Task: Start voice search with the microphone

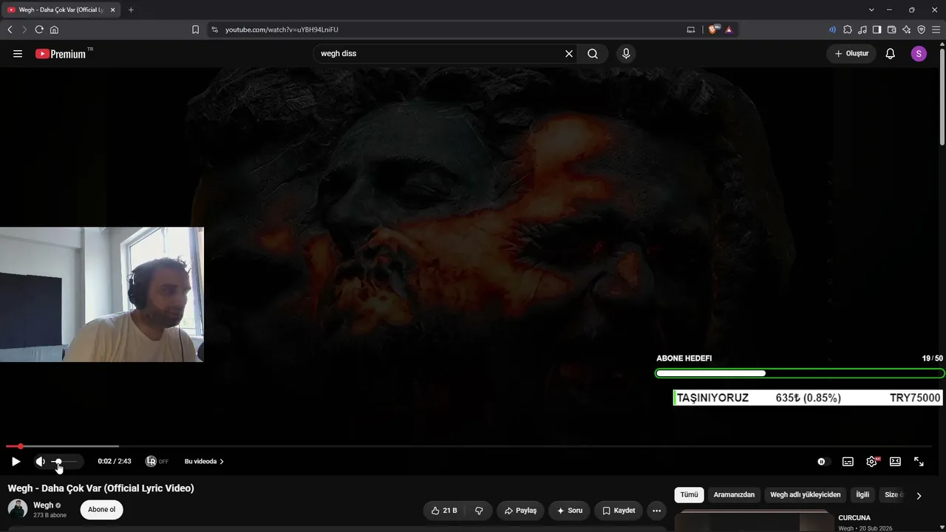Action: click(626, 54)
